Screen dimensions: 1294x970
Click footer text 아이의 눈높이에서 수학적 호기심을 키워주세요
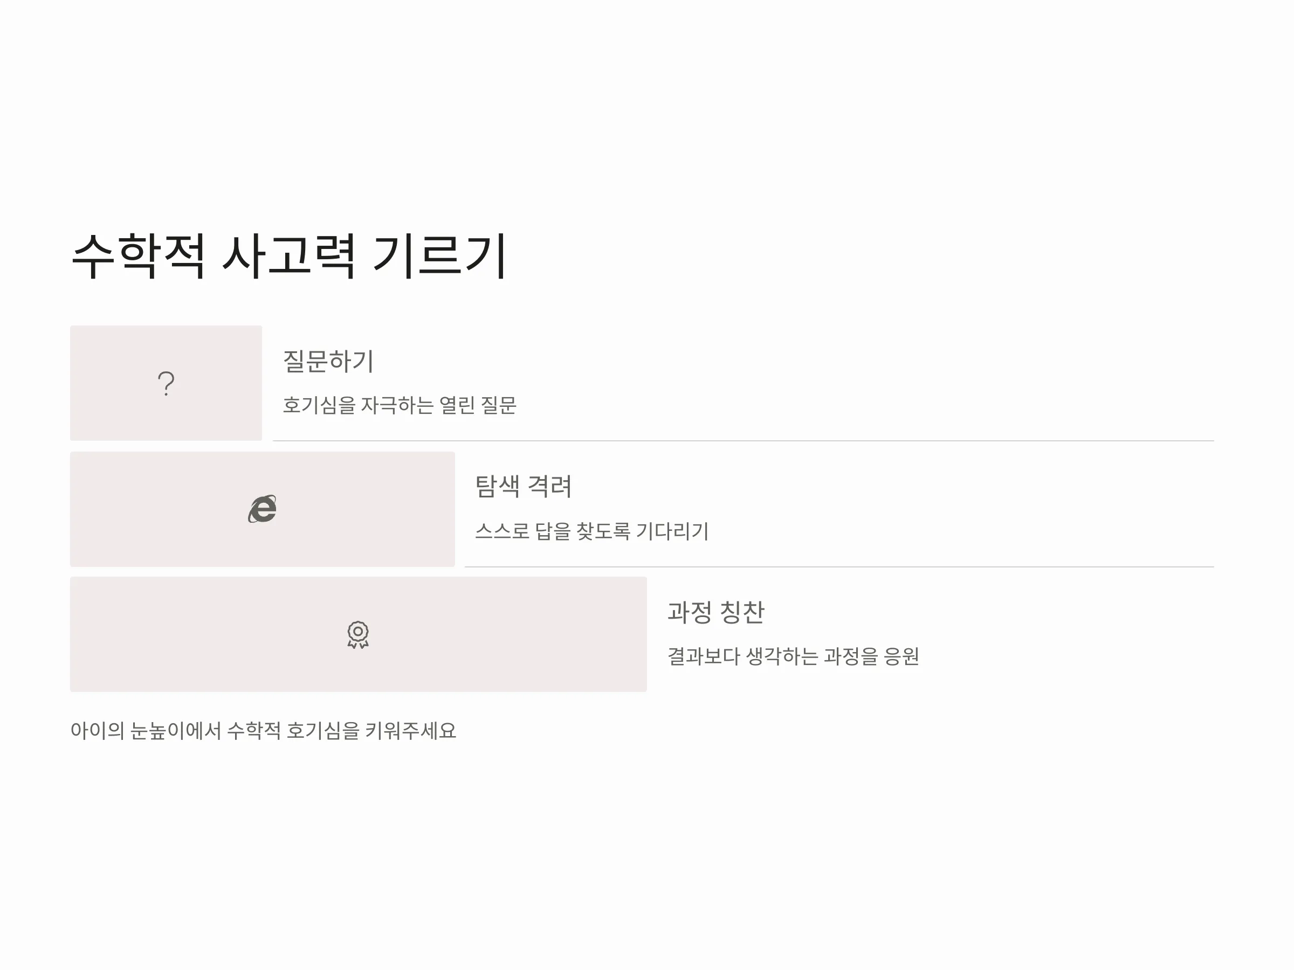[x=263, y=730]
